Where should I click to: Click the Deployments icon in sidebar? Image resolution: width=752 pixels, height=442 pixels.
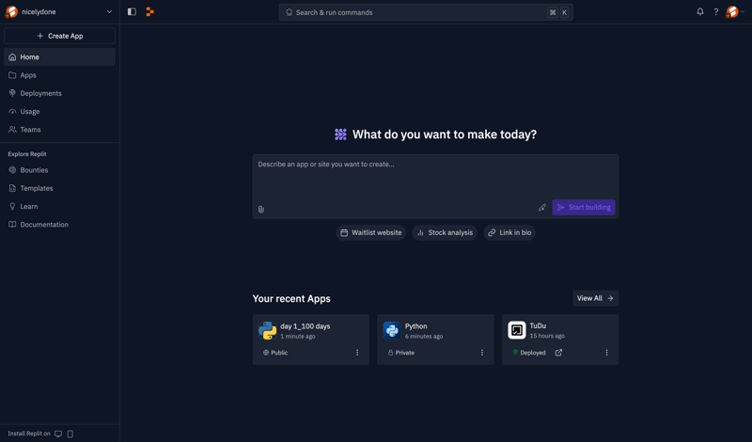tap(12, 94)
